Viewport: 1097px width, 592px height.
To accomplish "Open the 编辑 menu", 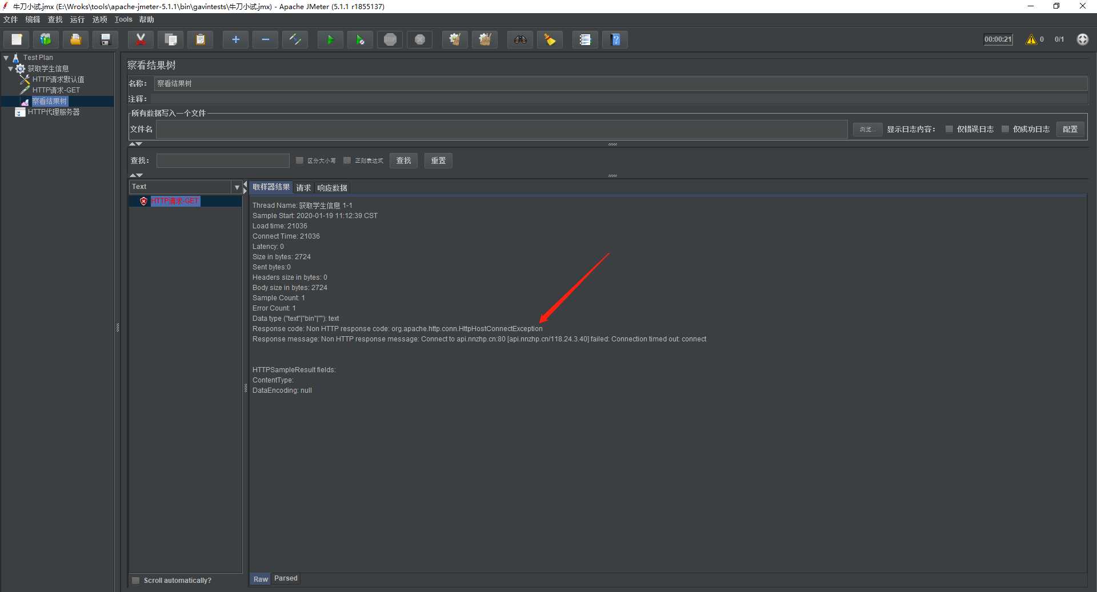I will [33, 19].
